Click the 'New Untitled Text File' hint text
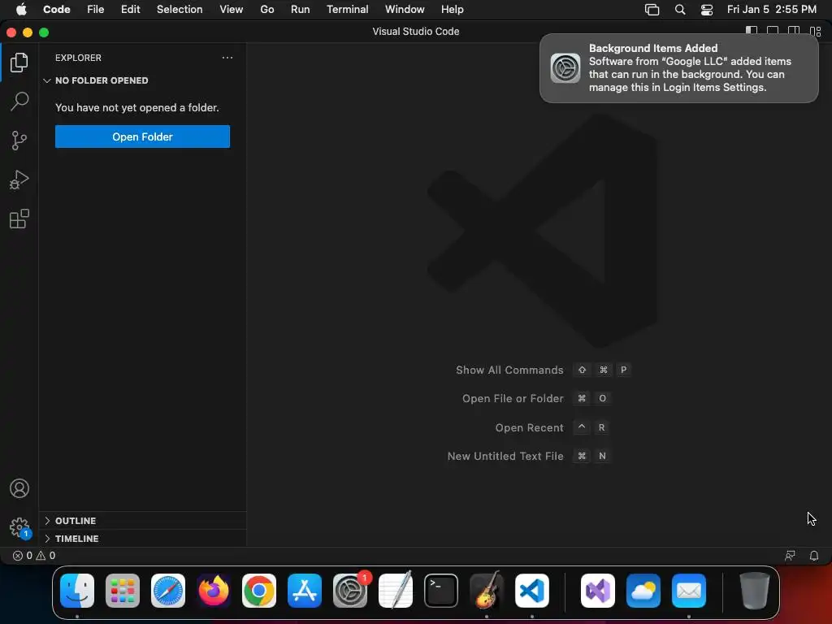This screenshot has width=832, height=624. click(505, 456)
